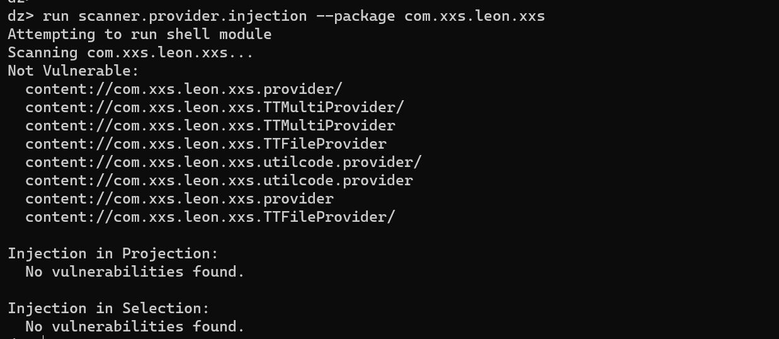Click the "Attempting to run shell module" line
779x339 pixels.
(139, 34)
